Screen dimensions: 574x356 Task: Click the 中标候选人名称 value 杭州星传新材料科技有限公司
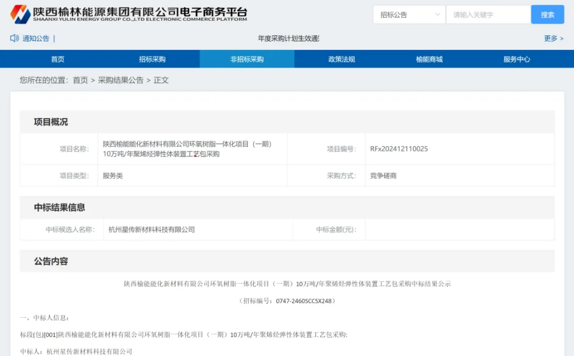151,229
